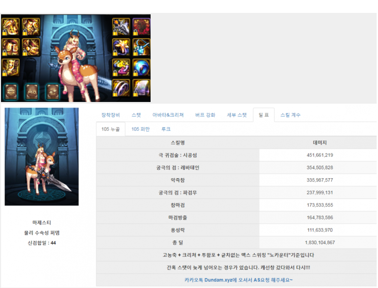Viewport: 378px width, 288px height.
Task: Click skill name 궁극의 검 : 레바테인
Action: [x=178, y=168]
